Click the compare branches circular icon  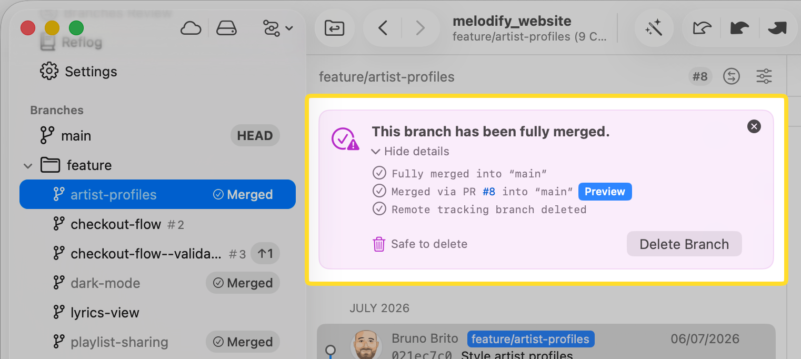[732, 77]
